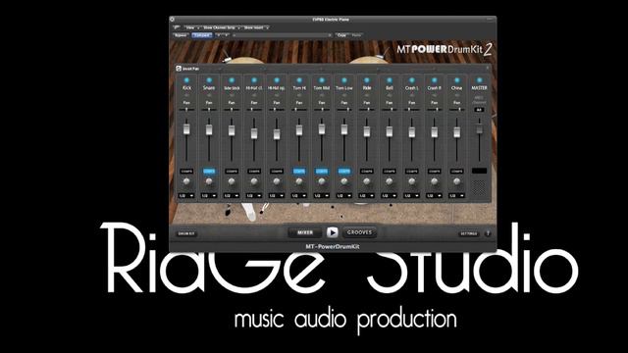The image size is (628, 353).
Task: Open help with the question mark icon
Action: pyautogui.click(x=488, y=233)
